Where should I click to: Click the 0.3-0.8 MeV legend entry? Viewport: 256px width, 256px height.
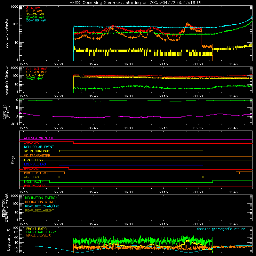[x=36, y=72]
